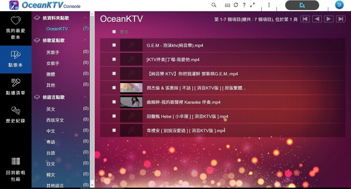This screenshot has height=189, width=351.
Task: Jump to the first page of songs
Action: 305,19
